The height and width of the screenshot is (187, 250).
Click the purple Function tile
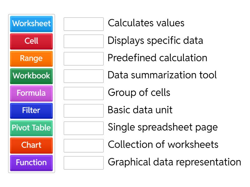[31, 163]
